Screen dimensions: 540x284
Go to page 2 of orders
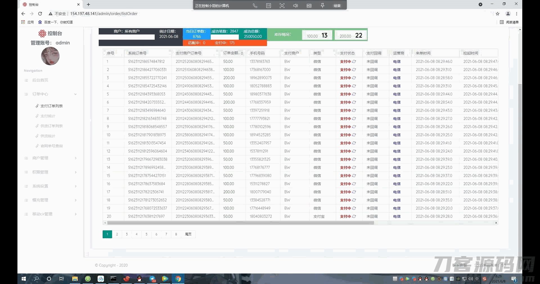pyautogui.click(x=117, y=234)
